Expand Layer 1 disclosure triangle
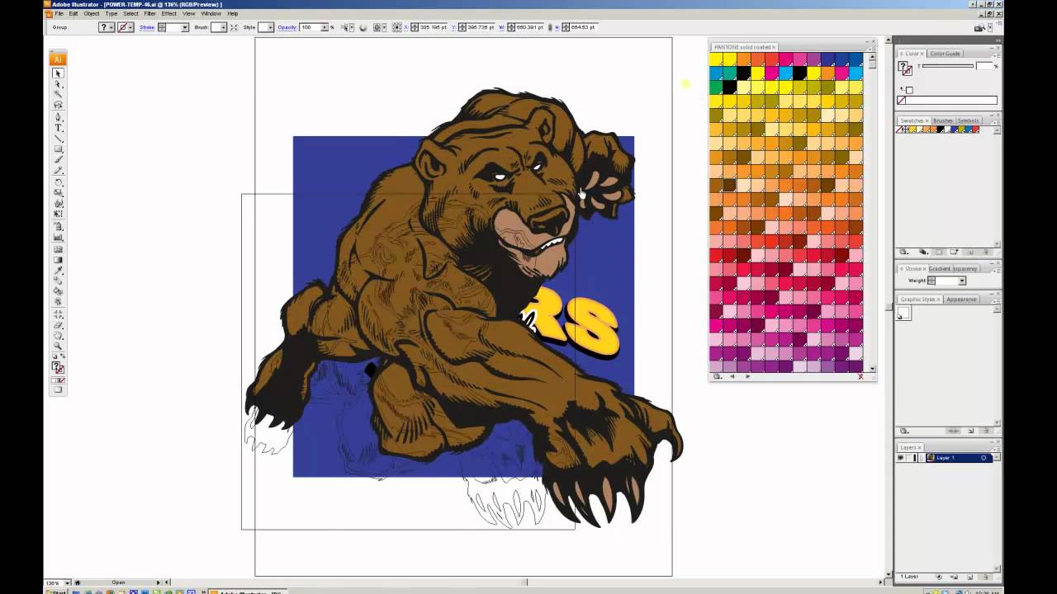1057x594 pixels. coord(922,457)
